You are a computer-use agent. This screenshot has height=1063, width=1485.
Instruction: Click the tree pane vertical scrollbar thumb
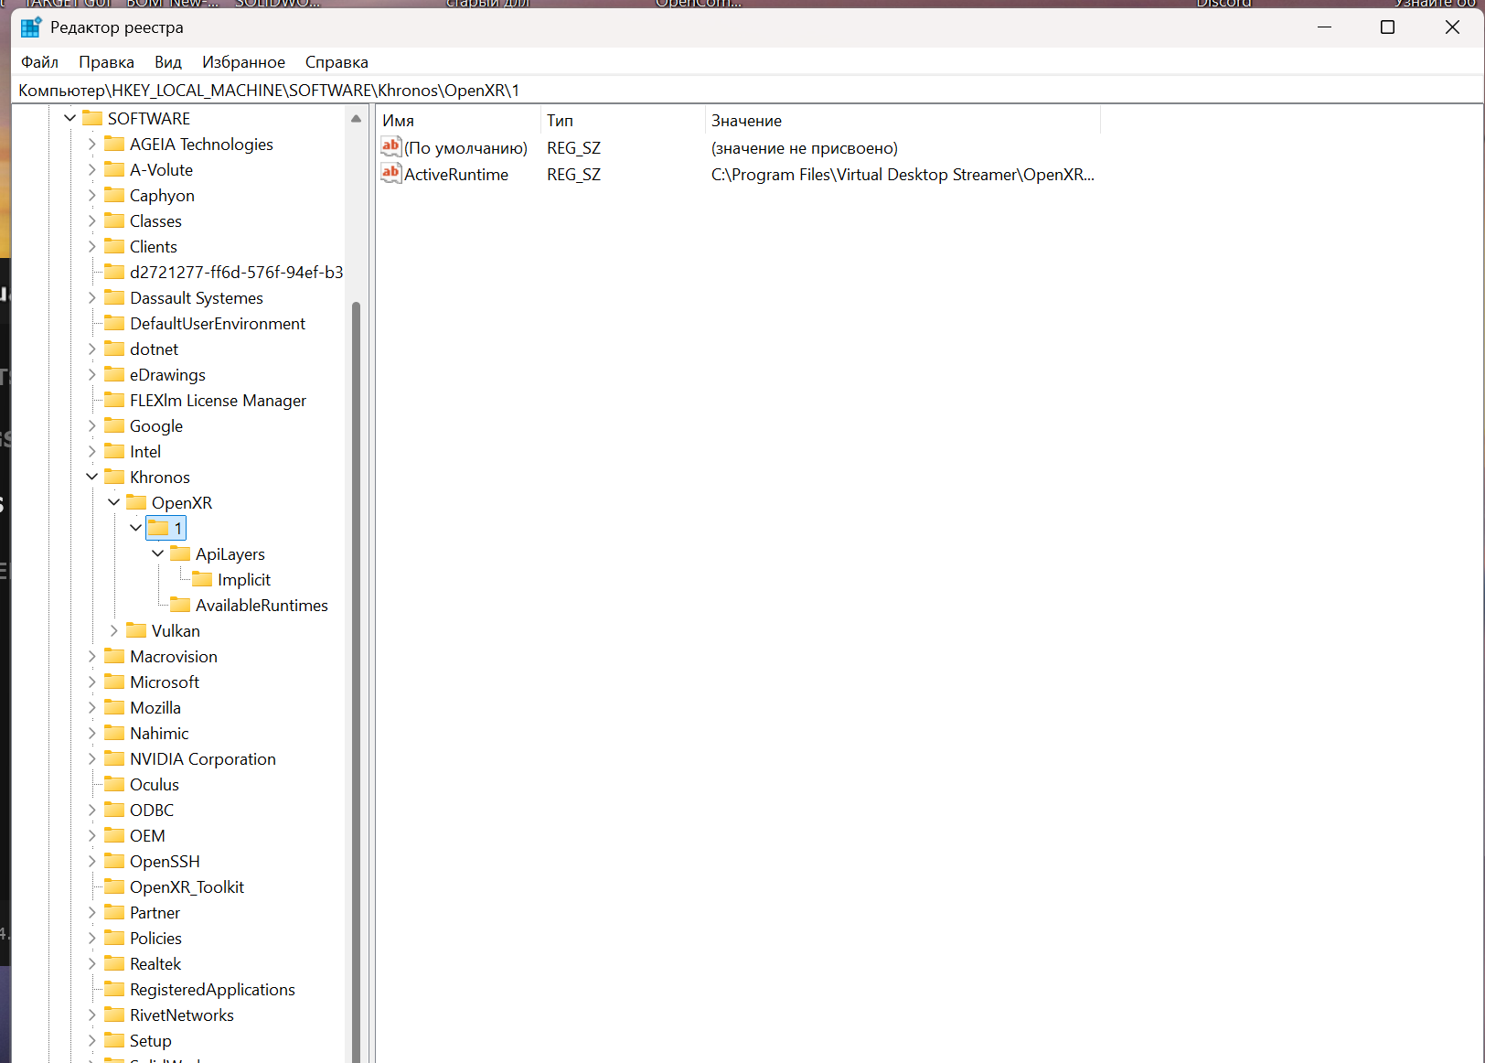click(356, 682)
